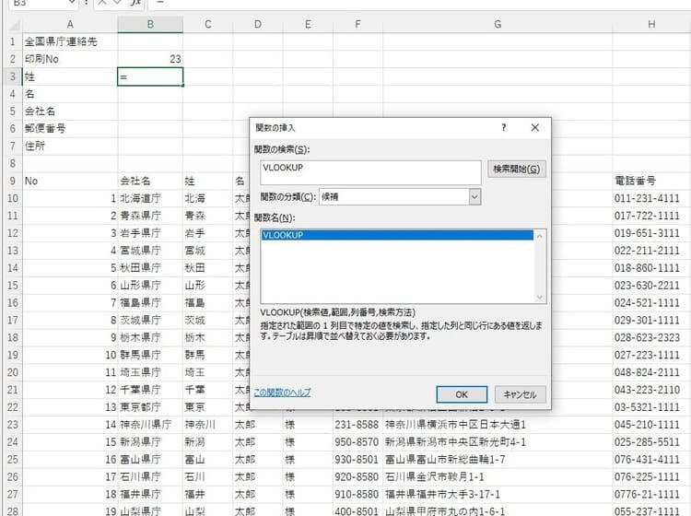The width and height of the screenshot is (691, 516).
Task: Click postal code 231-8588
Action: 357,425
